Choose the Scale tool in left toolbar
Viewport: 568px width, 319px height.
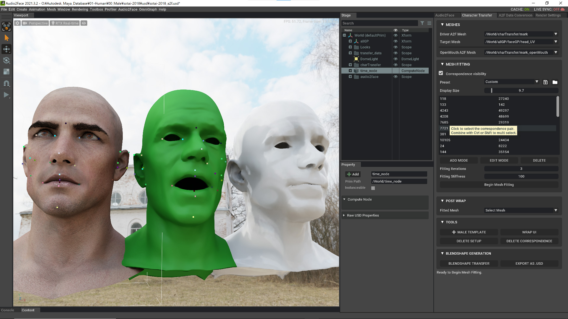[6, 72]
